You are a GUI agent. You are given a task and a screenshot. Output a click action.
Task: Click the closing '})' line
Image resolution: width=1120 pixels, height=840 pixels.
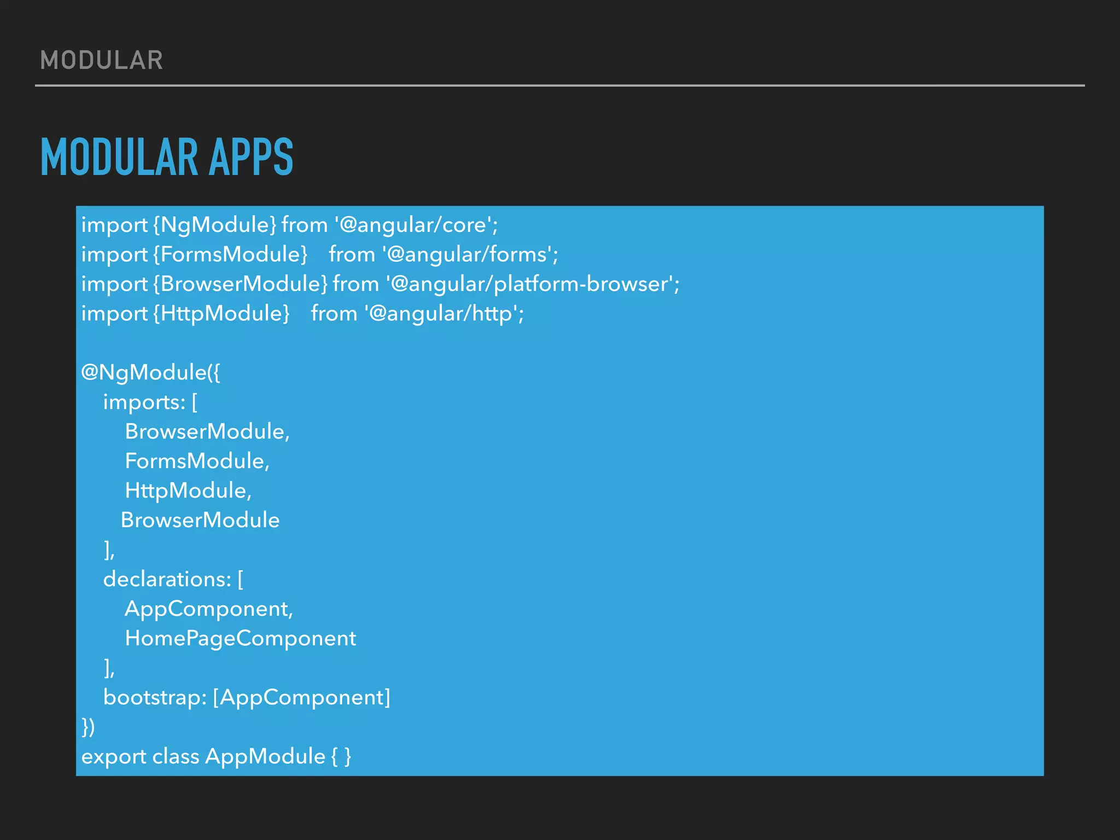click(88, 727)
